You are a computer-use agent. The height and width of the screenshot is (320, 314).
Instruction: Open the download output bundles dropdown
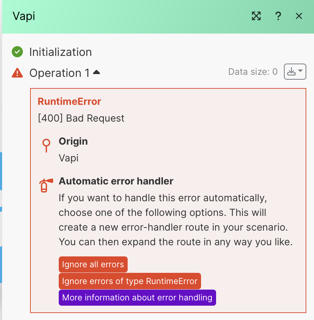tap(295, 72)
